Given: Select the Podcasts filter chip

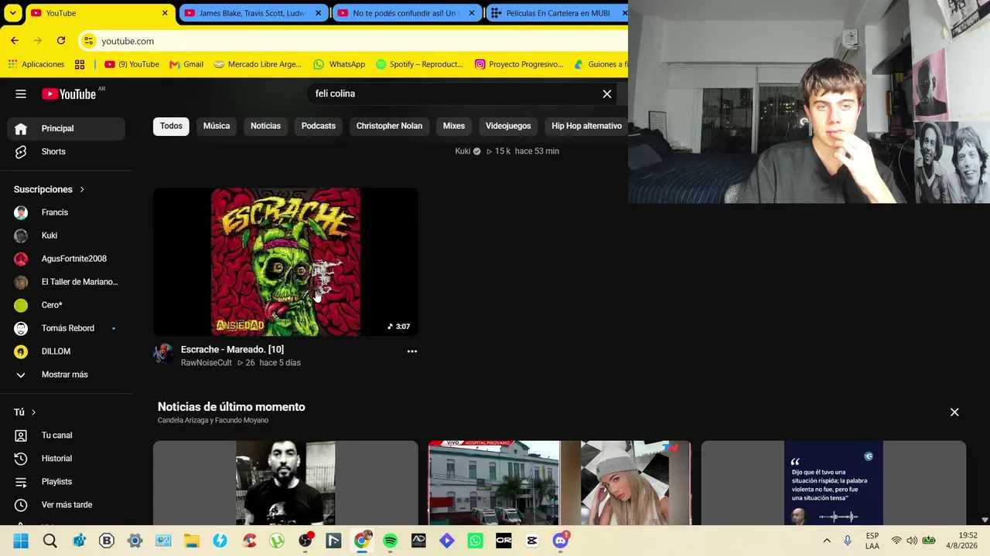Looking at the screenshot, I should (x=319, y=126).
